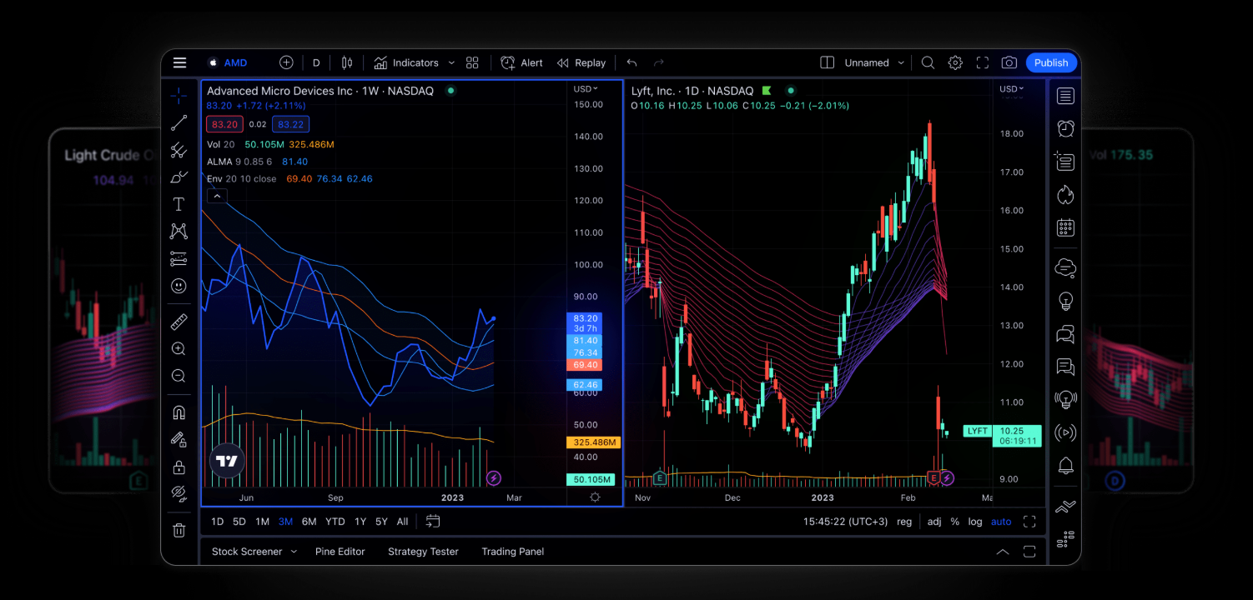The height and width of the screenshot is (600, 1253).
Task: Click the red 83.20 sell price box
Action: (224, 124)
